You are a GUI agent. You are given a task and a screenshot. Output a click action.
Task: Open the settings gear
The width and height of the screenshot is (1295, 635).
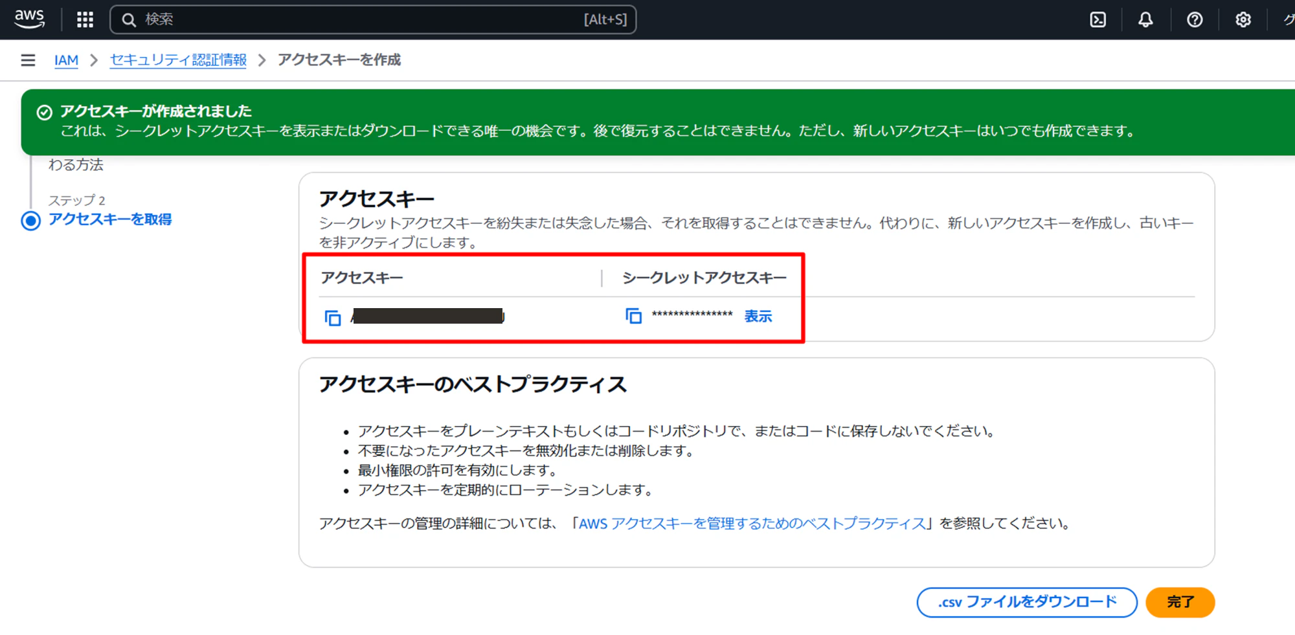[1243, 19]
